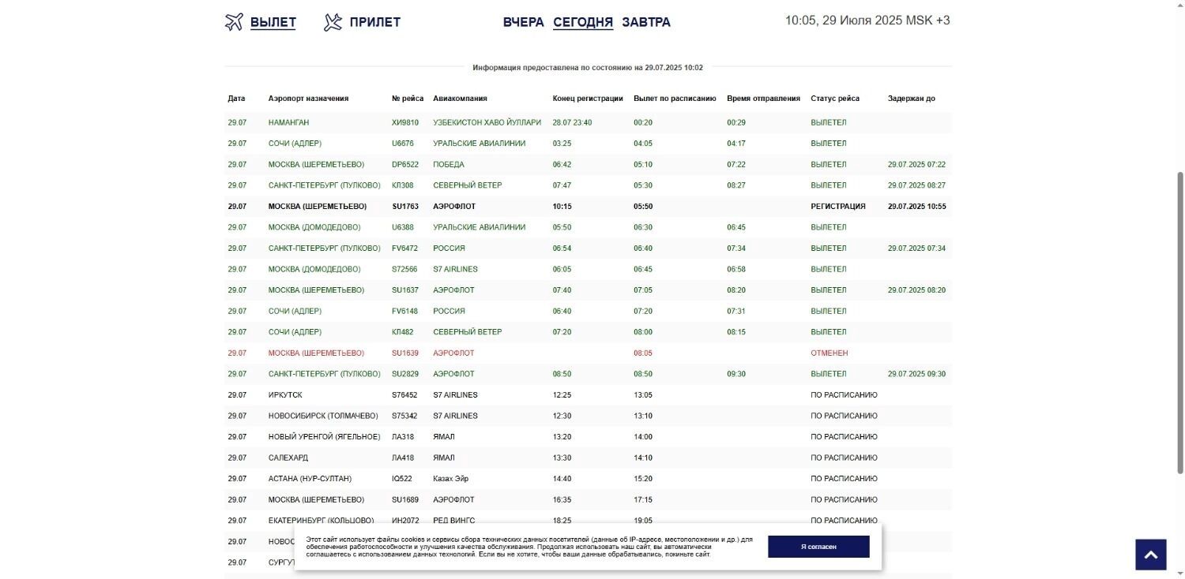The image size is (1185, 579).
Task: Click the № рейса column header
Action: tap(408, 99)
